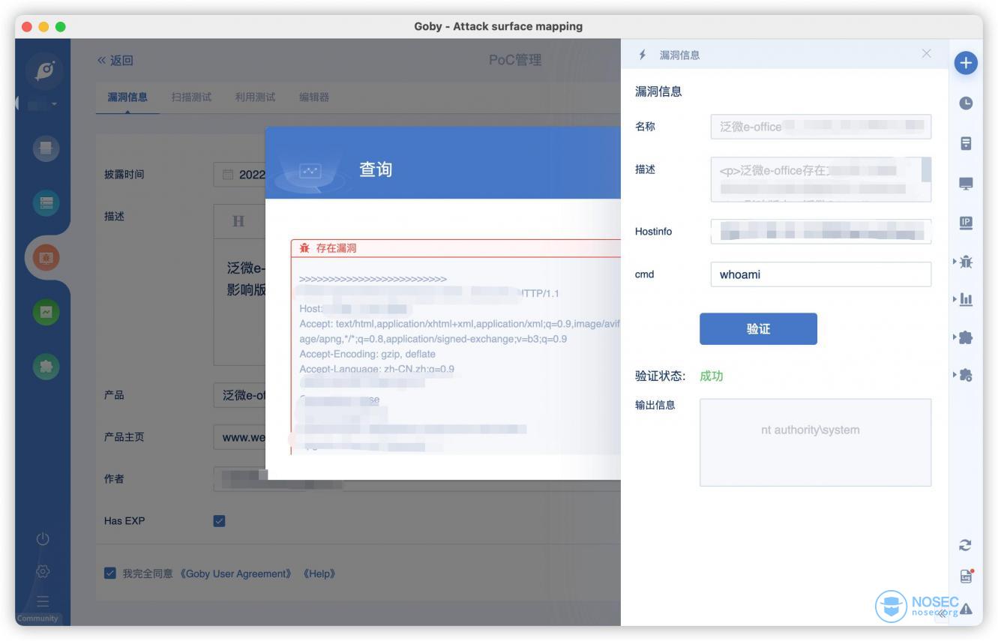Click the 名称 field in 漏洞信息 panel
Screen dimensions: 998x641
[x=820, y=127]
